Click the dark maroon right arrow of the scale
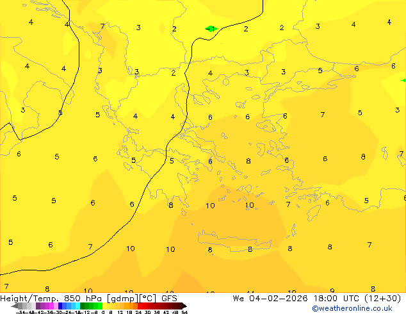Viewport: 406px width, 314px height. (184, 306)
